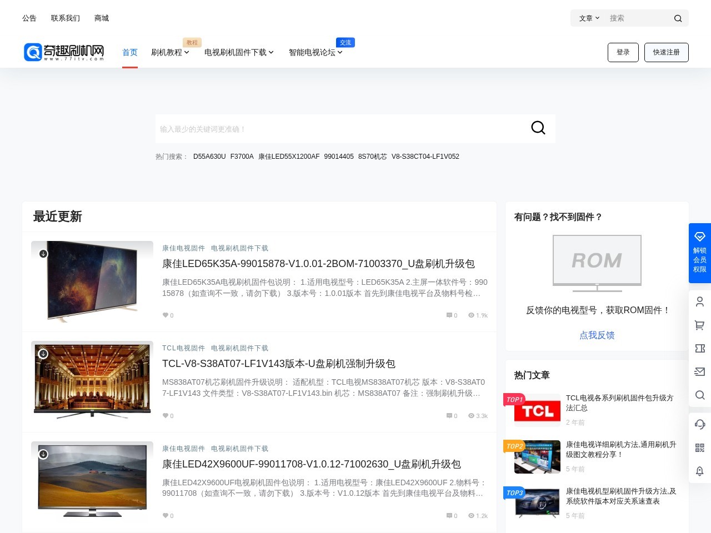Focus the header 搜索 input field
This screenshot has height=533, width=711.
638,18
